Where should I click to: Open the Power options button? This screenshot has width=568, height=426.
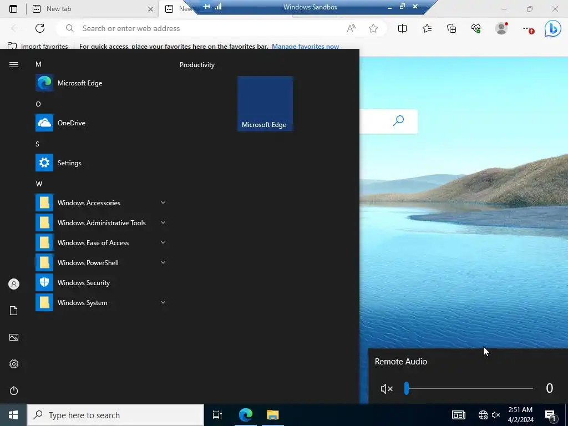point(14,390)
